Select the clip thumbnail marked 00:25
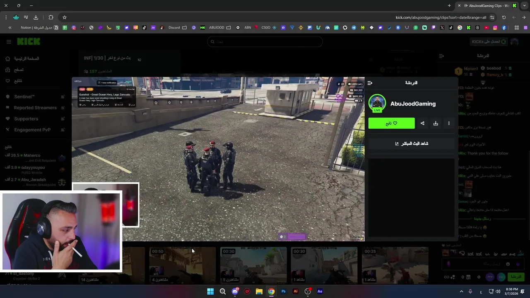This screenshot has width=530, height=298. [395, 265]
